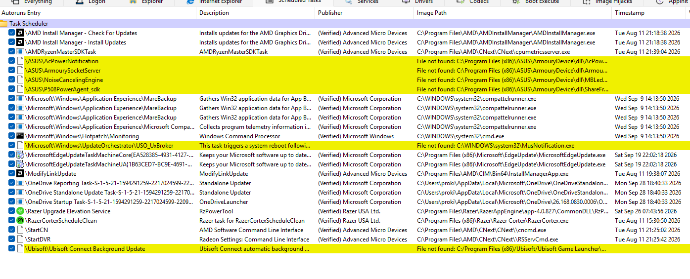The width and height of the screenshot is (690, 279).
Task: Click the command prompt icon of Hotpatch\Monitoring
Action: (20, 136)
